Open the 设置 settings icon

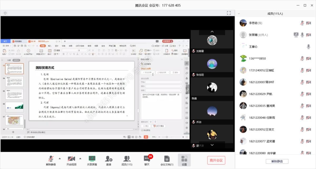coord(184,160)
